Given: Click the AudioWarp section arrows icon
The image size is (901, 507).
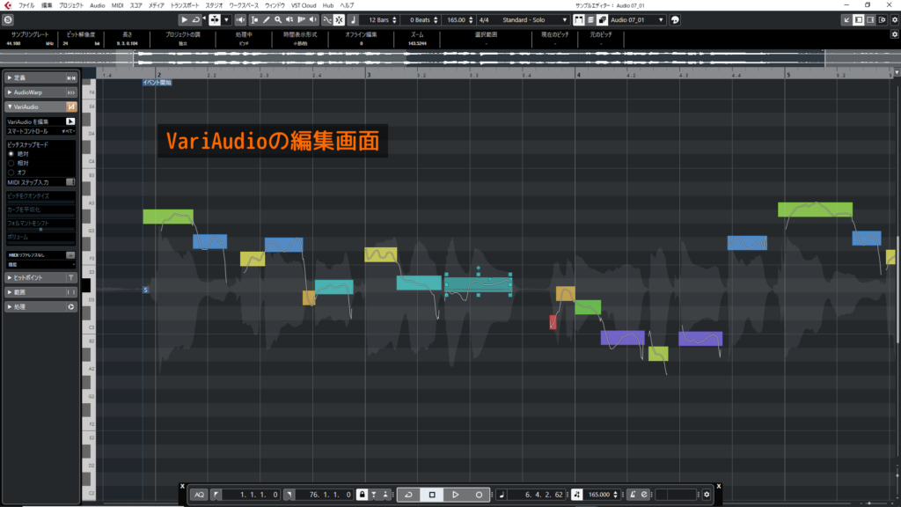Looking at the screenshot, I should point(71,92).
